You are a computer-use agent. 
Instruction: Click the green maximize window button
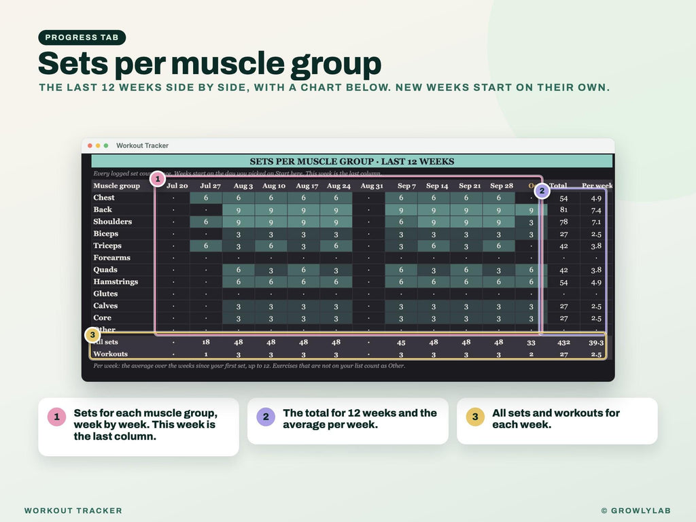coord(105,145)
